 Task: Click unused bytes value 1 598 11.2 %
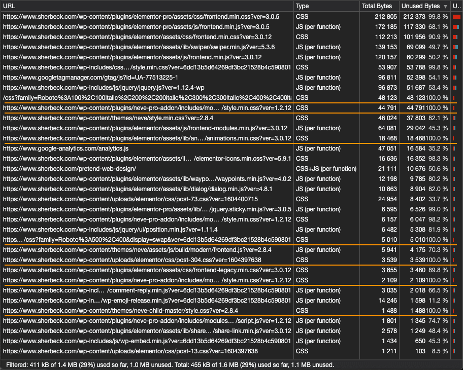tap(429, 301)
